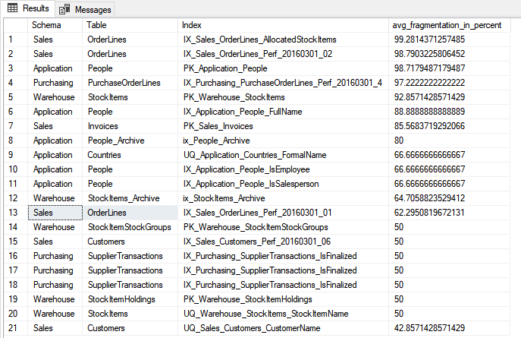Click the StockItemStockGroups table cell
Screen dimensions: 521x338
coord(130,227)
